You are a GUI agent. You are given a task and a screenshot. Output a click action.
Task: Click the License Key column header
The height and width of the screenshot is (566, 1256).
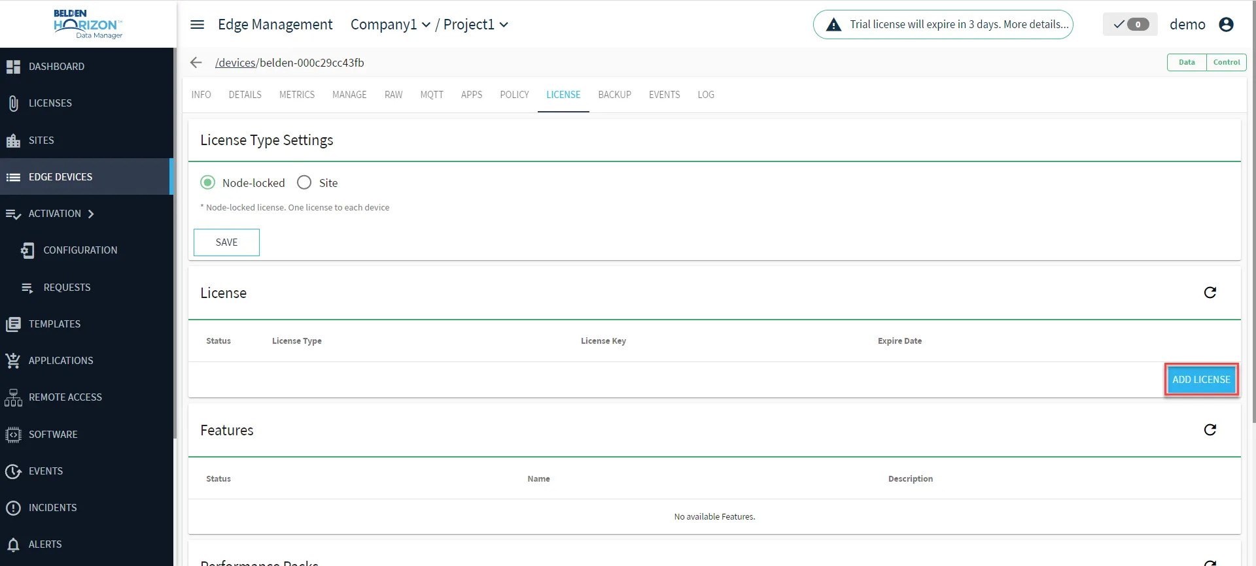pyautogui.click(x=603, y=341)
